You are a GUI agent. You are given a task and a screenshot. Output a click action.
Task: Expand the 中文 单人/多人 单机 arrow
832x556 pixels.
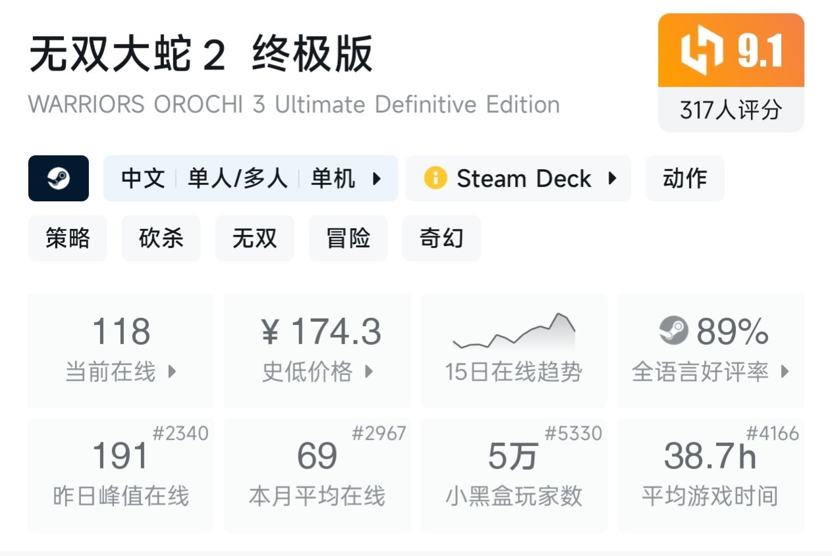(x=377, y=178)
